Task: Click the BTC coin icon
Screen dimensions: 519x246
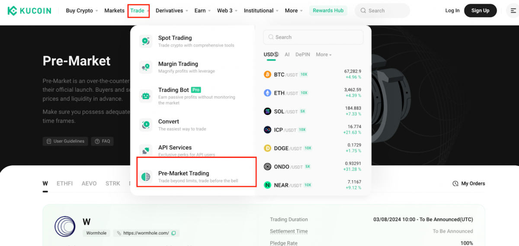Action: 267,74
